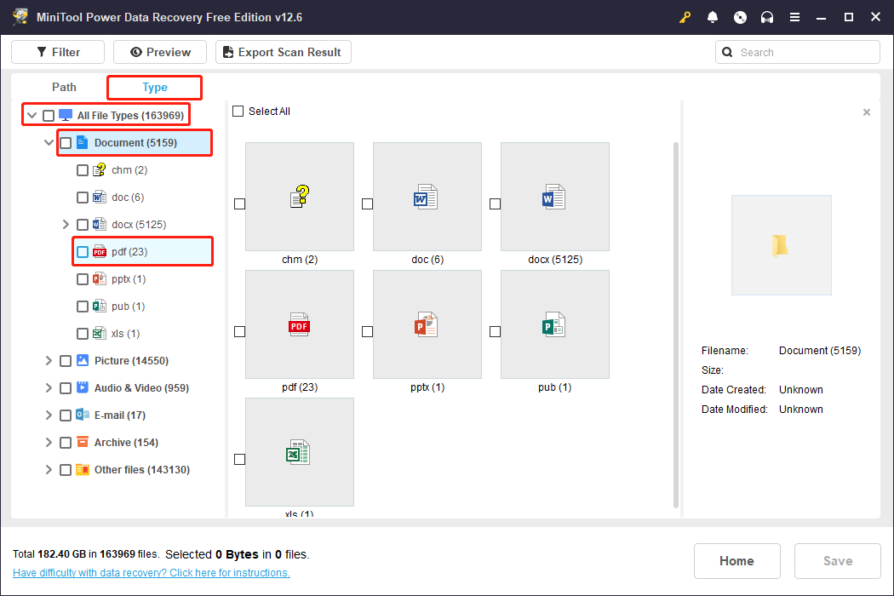This screenshot has width=894, height=596.
Task: Tick the Document (5159) checkbox
Action: click(x=66, y=142)
